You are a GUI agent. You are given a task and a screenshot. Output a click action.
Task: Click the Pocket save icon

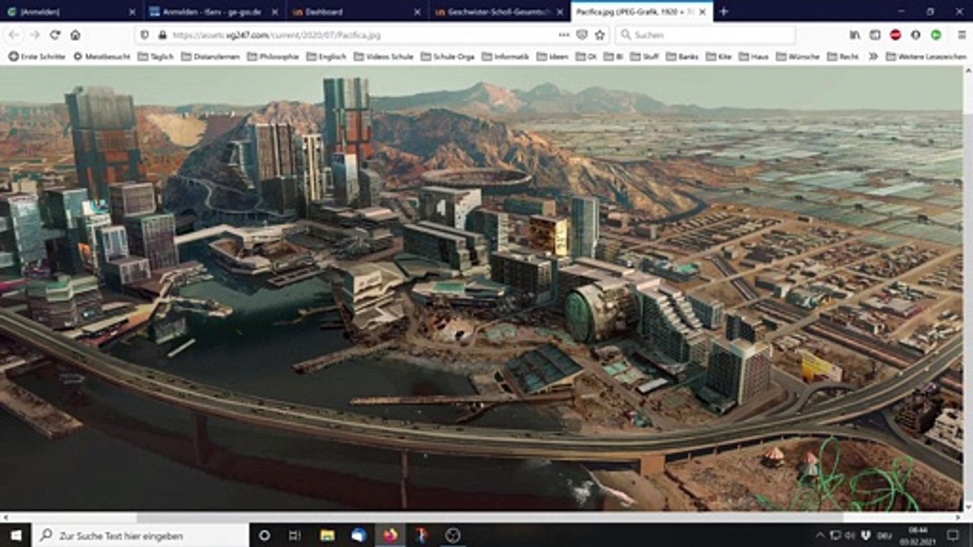tap(582, 35)
